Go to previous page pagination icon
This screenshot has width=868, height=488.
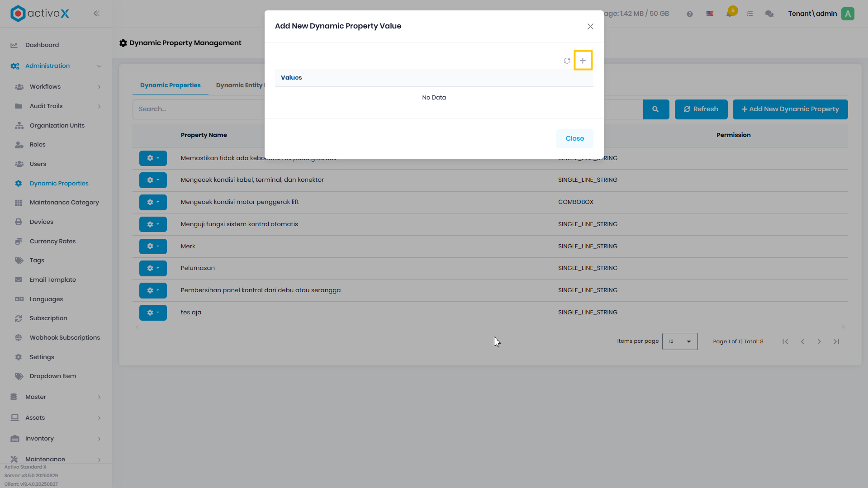(802, 342)
